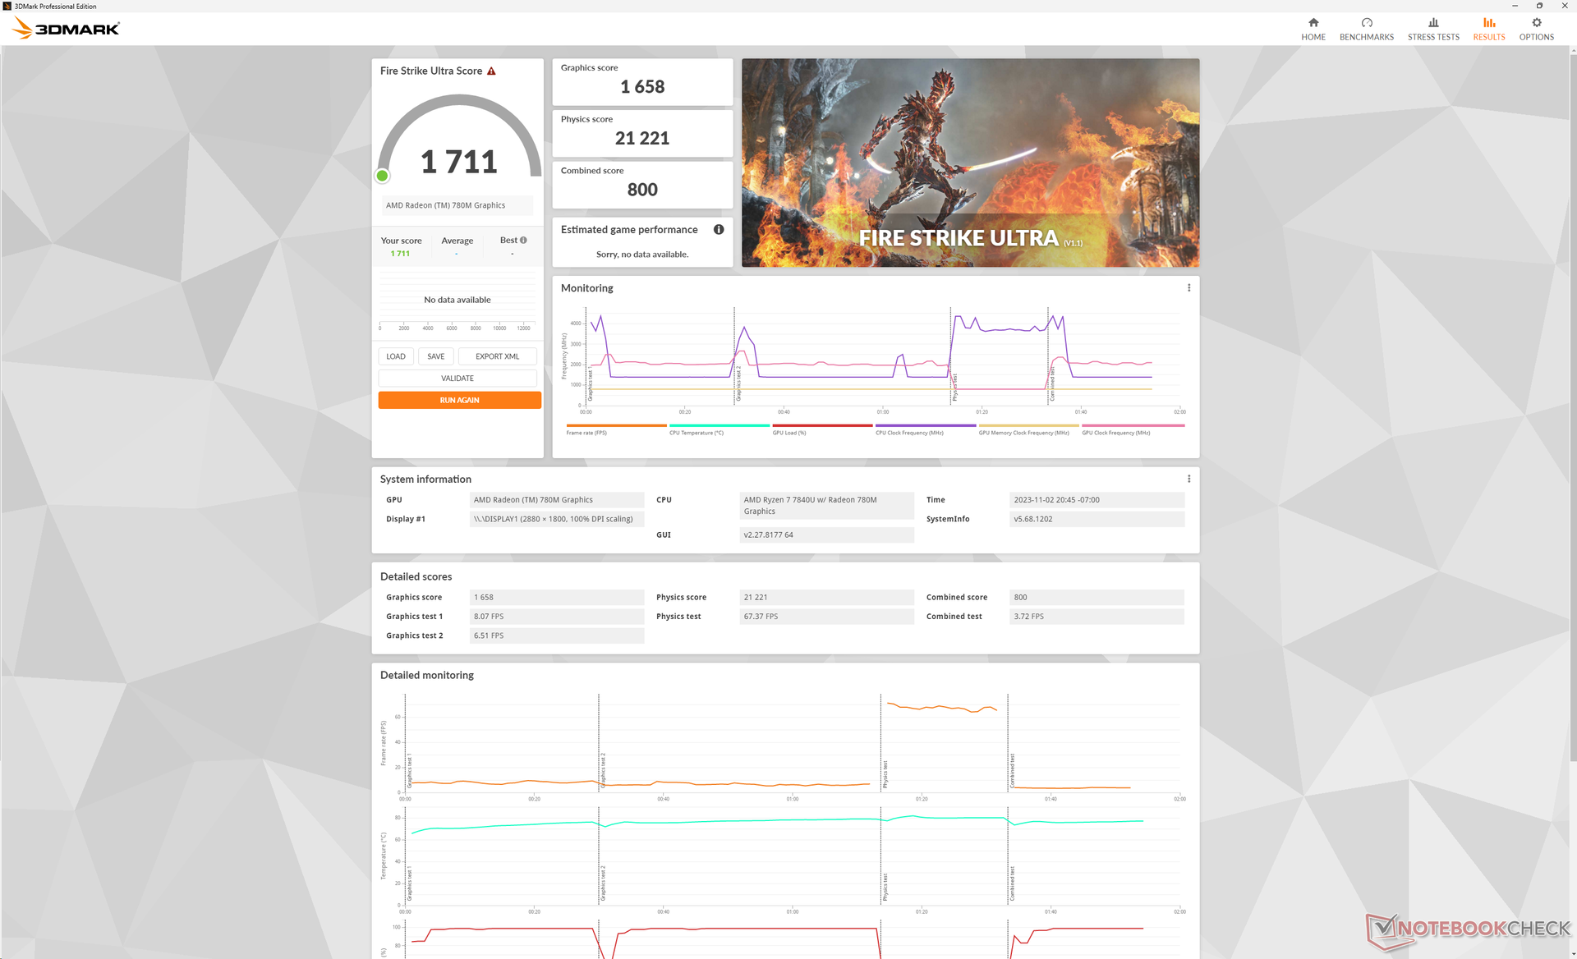Click CPU Clock Frequency purple legend swatch
The width and height of the screenshot is (1577, 959).
click(925, 425)
